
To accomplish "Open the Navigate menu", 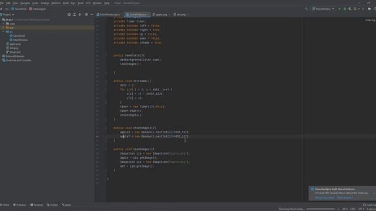I will point(25,3).
